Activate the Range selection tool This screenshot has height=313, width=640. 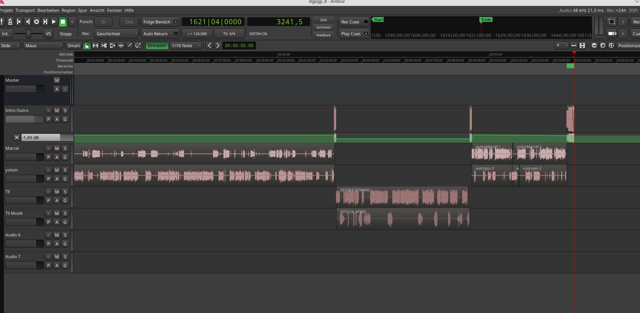coord(95,45)
